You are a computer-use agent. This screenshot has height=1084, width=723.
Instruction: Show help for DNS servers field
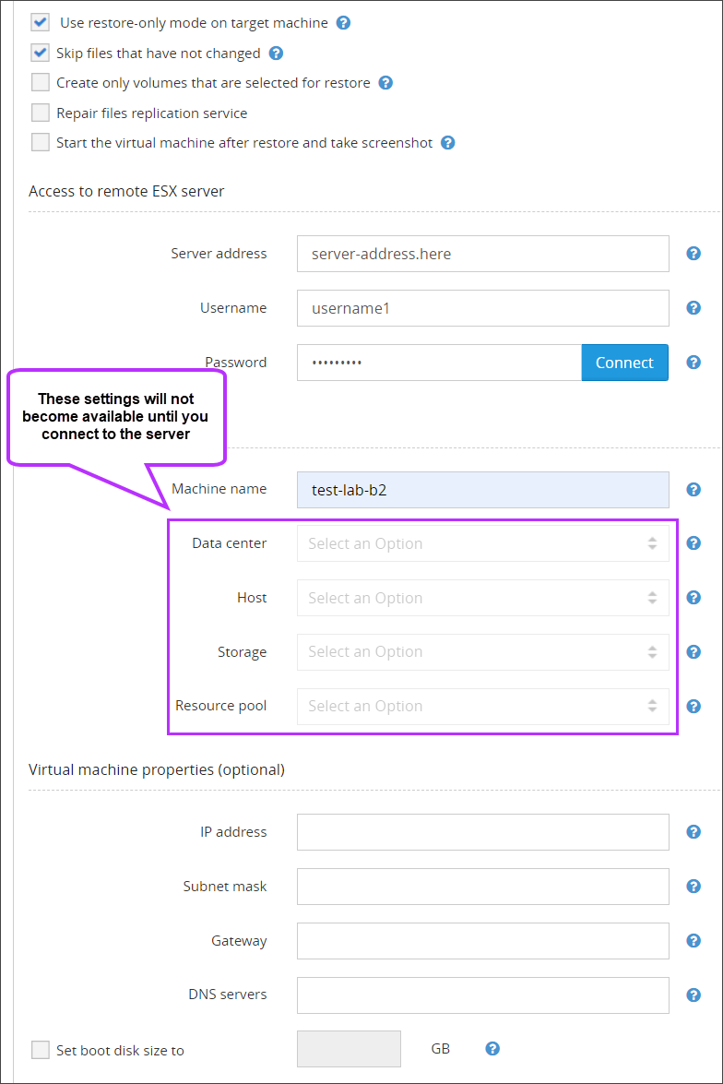(693, 995)
